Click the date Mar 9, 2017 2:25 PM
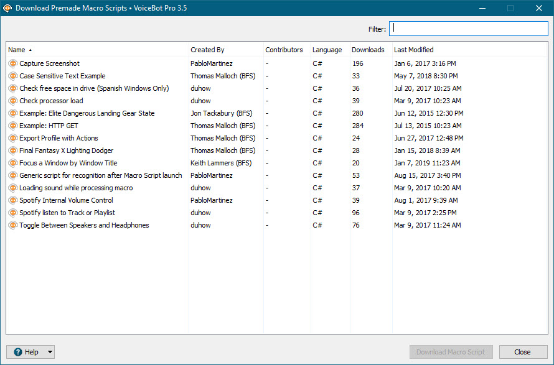The width and height of the screenshot is (554, 365). click(425, 213)
